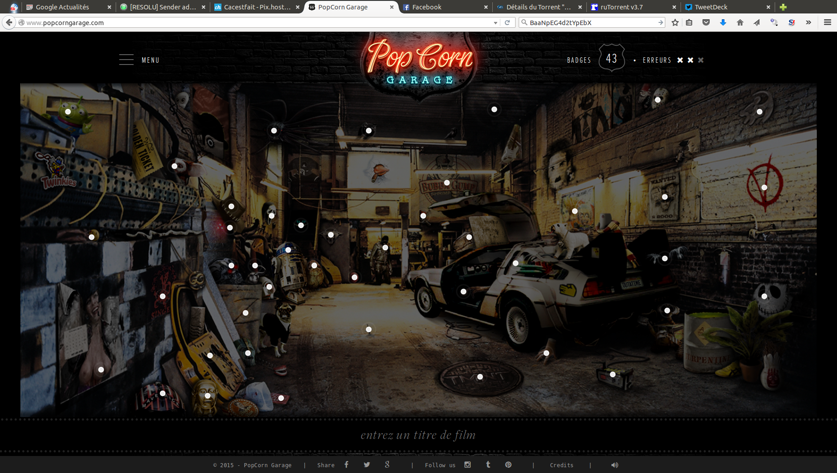Share on Facebook via footer icon

tap(347, 464)
